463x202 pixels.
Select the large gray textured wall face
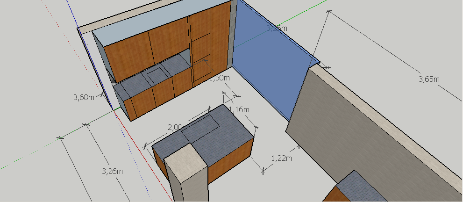[x=364, y=136]
